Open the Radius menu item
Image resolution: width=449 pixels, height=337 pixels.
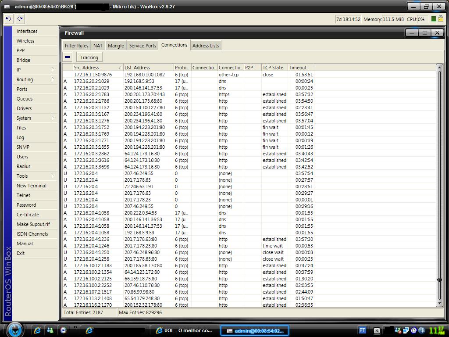click(35, 166)
